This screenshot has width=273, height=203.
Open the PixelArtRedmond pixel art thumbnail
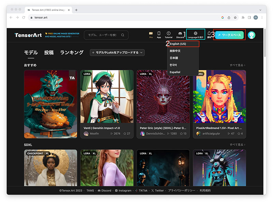tap(219, 97)
